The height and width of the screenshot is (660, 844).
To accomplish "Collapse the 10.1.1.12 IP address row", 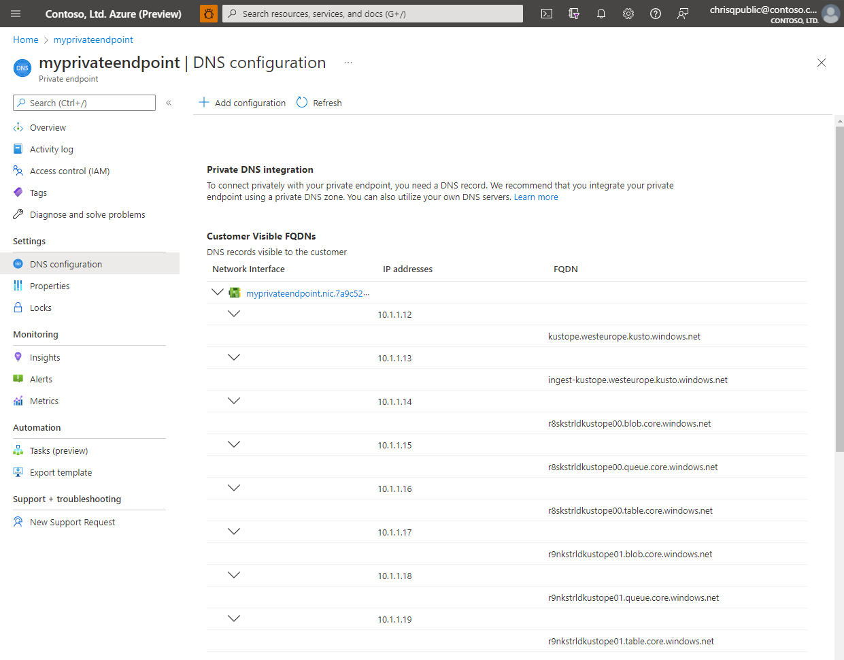I will click(x=234, y=314).
